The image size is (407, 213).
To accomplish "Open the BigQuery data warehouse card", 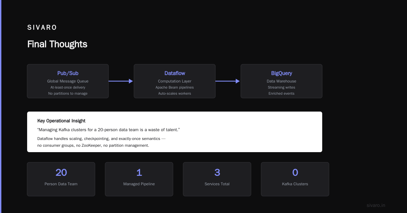I will (282, 81).
